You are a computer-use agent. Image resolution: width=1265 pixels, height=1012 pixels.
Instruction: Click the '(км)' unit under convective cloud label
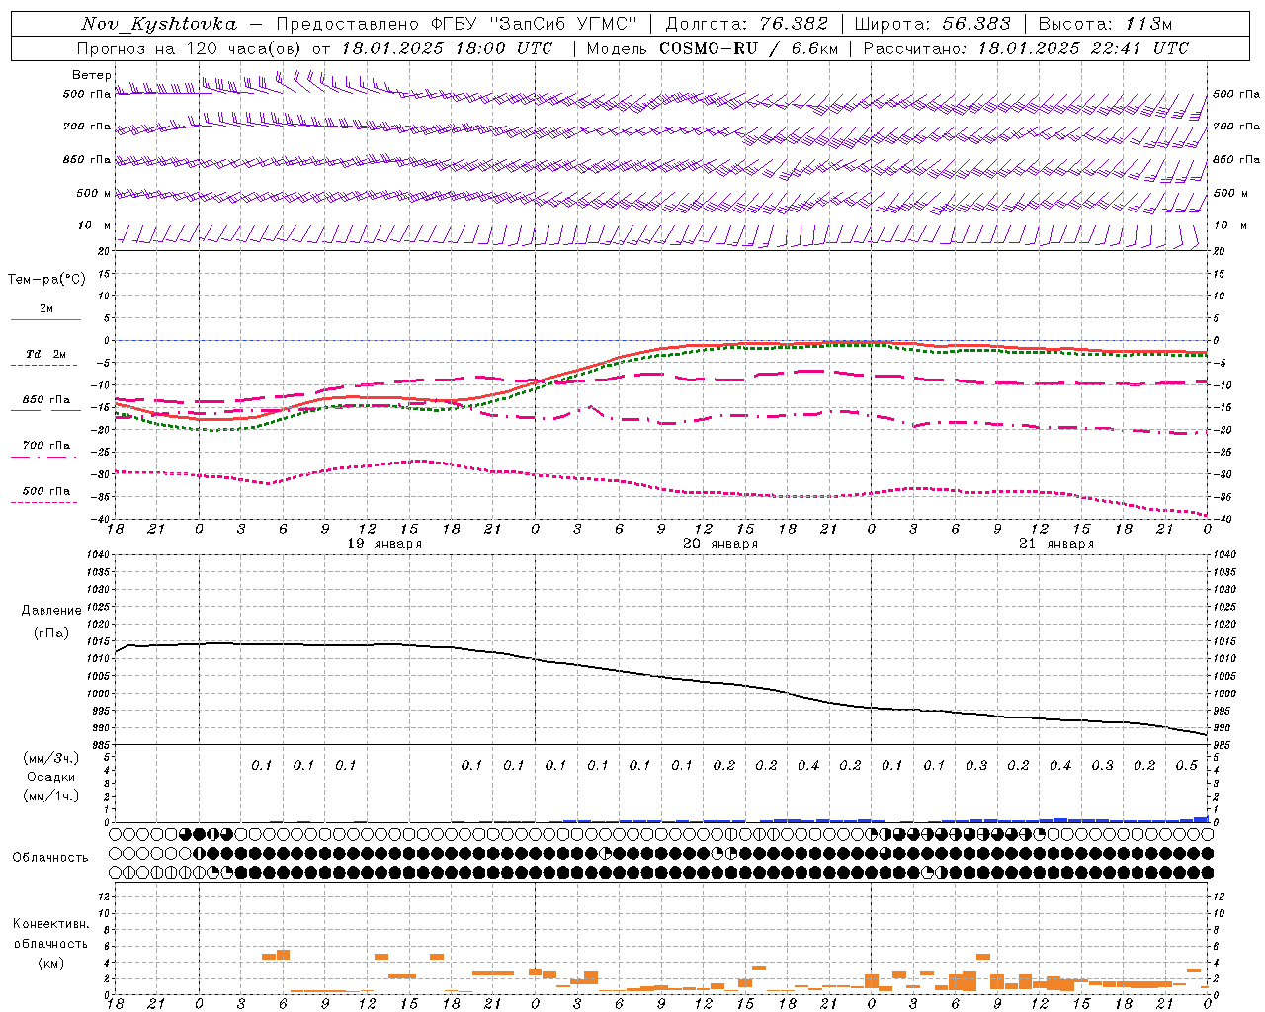(x=51, y=963)
